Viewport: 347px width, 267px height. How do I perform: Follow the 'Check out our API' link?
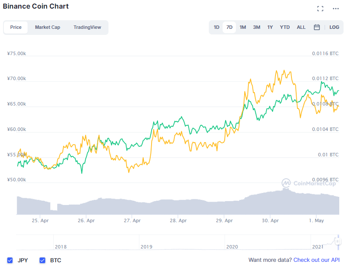[316, 260]
